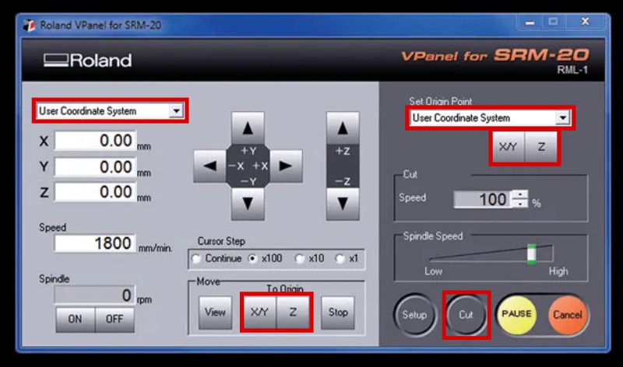Click the Spindle rpm readout field
The width and height of the screenshot is (623, 367).
pos(94,295)
